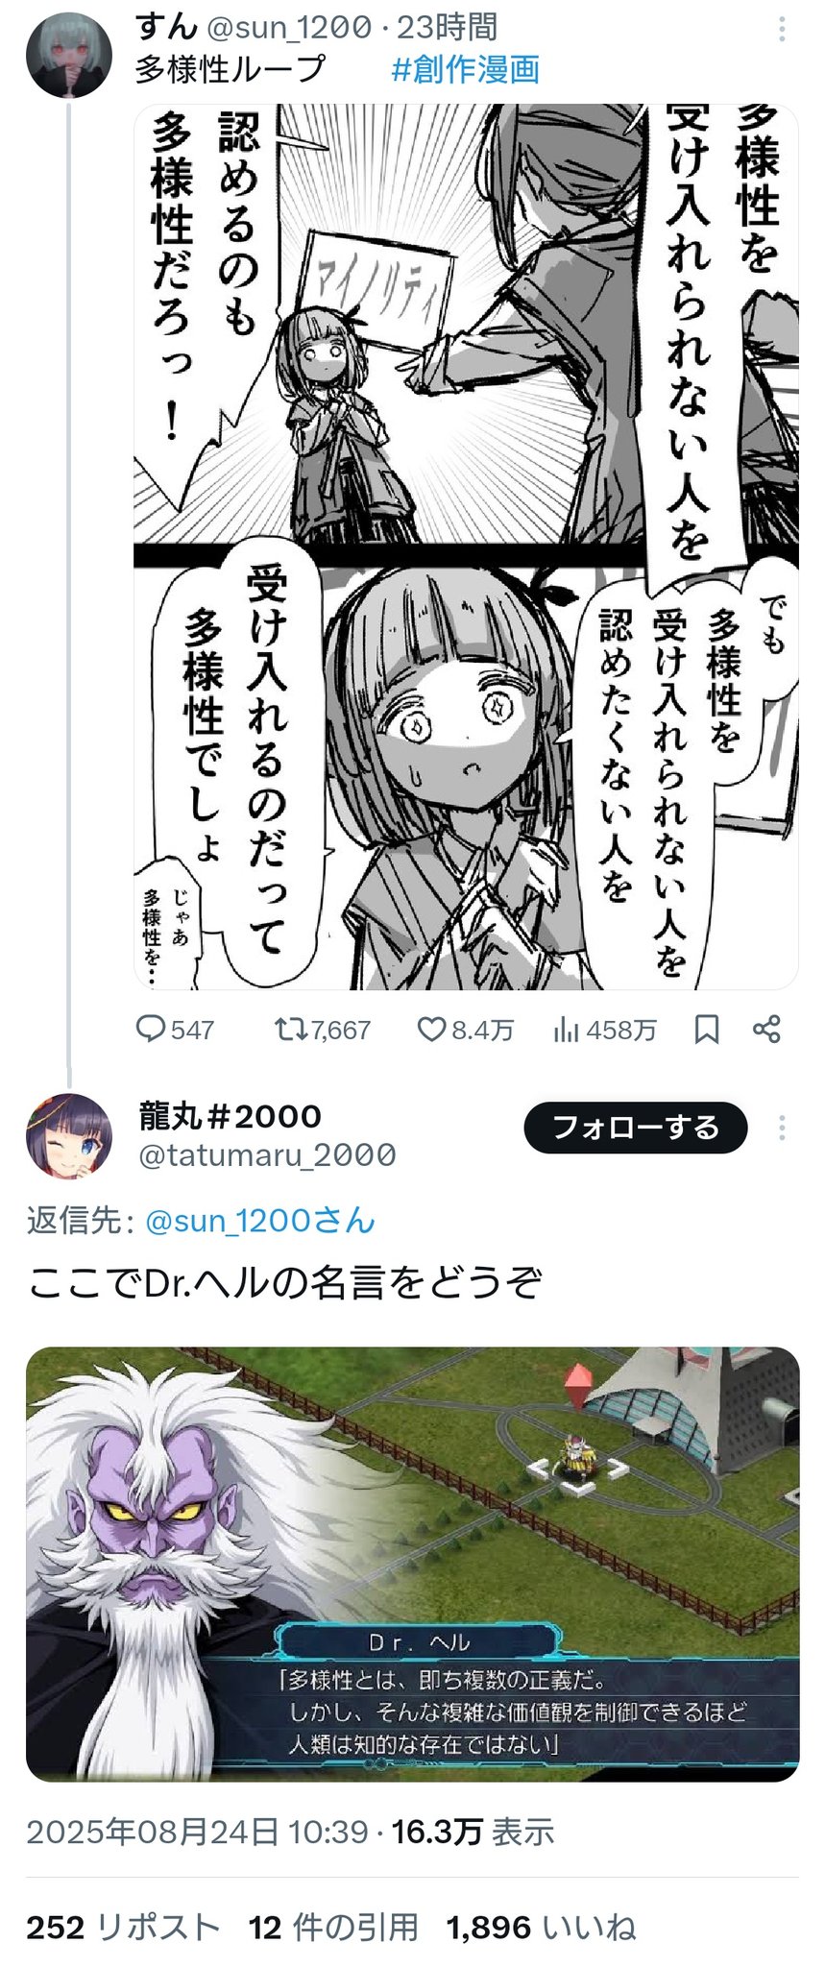The image size is (825, 1967).
Task: Open the Dr.ヘル game screenshot image
Action: click(412, 1564)
